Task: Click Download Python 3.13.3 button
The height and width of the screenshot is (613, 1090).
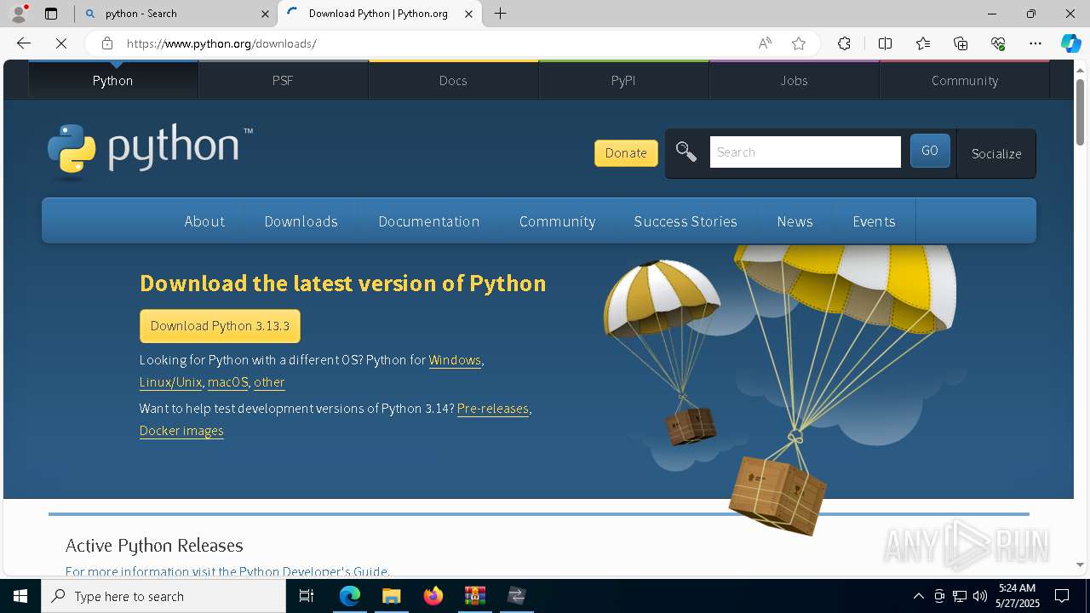Action: [220, 326]
